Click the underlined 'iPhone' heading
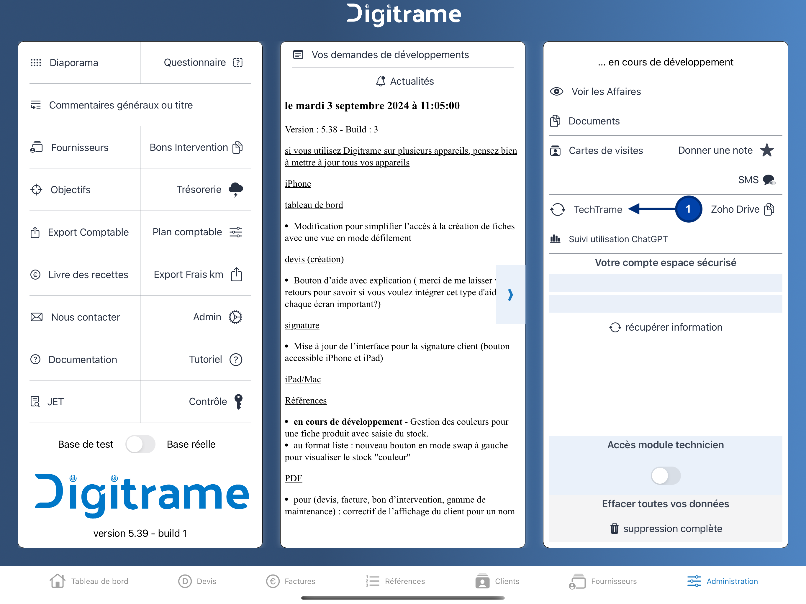This screenshot has height=604, width=806. point(298,184)
